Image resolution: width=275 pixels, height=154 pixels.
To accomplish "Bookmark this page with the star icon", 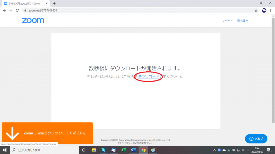I will coord(256,10).
